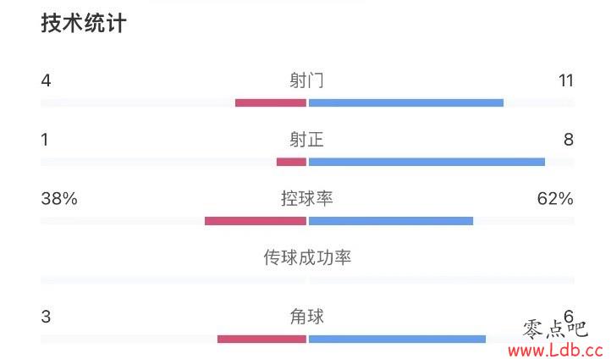Click the blue 角球 bar
The image size is (611, 359).
click(x=397, y=340)
